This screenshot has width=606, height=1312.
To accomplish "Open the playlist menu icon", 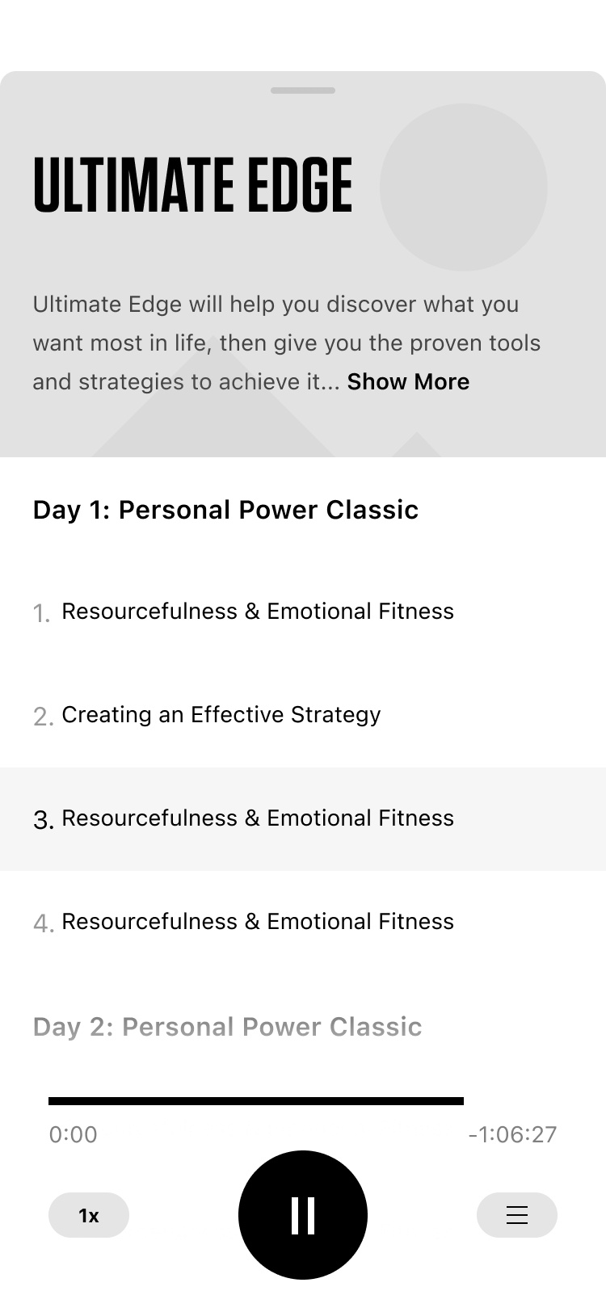I will pos(516,1214).
